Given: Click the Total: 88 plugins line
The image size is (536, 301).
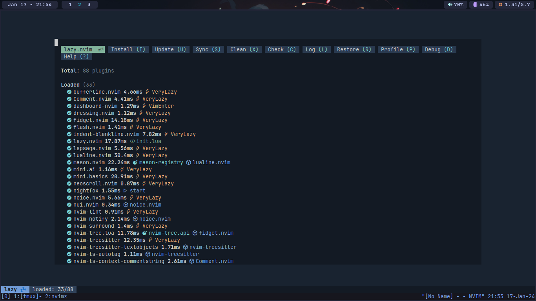Looking at the screenshot, I should (88, 71).
